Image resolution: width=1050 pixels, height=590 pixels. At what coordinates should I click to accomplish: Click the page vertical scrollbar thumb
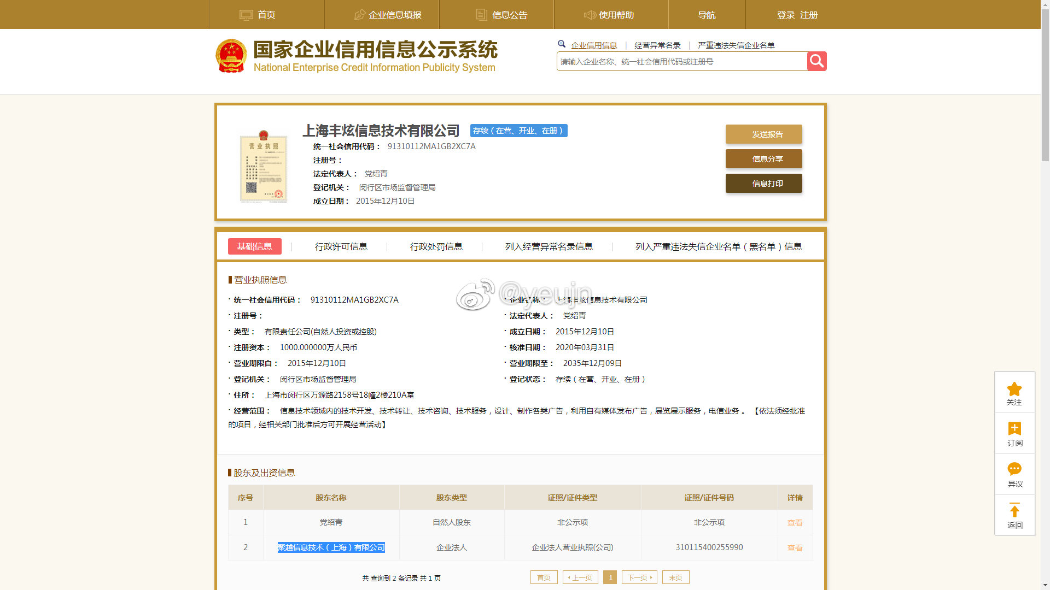coord(1045,85)
